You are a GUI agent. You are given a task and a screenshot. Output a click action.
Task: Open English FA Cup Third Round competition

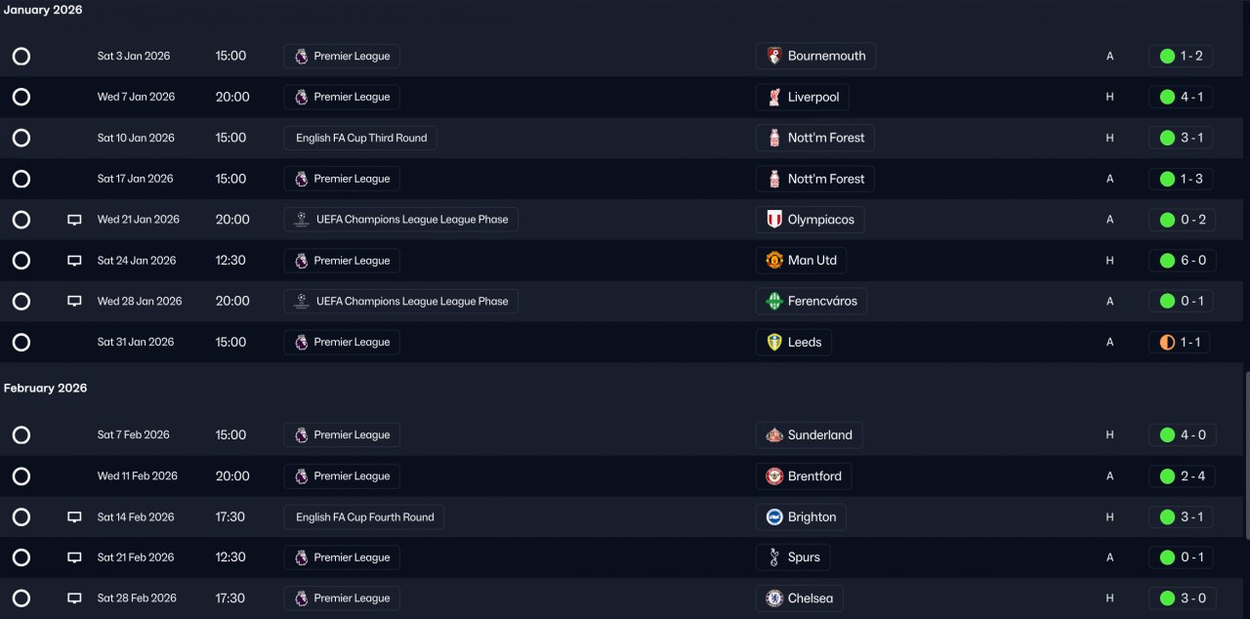(360, 138)
